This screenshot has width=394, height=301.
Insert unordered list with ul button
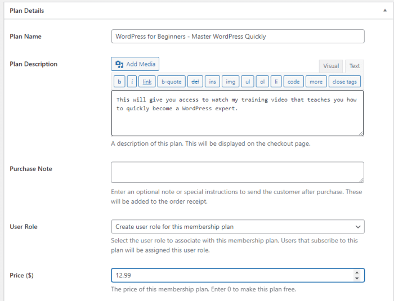click(x=248, y=82)
